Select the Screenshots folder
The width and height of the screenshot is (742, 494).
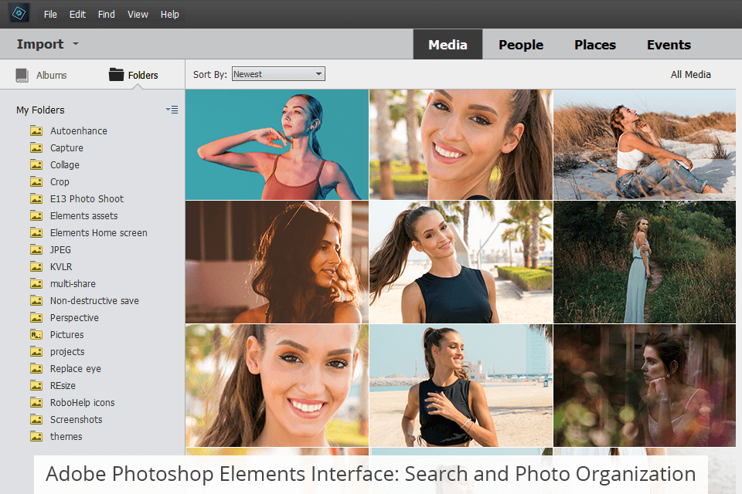point(77,420)
